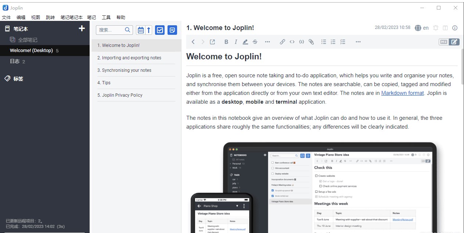The image size is (464, 233).
Task: Create a new to-do with the checkbox button
Action: (160, 30)
